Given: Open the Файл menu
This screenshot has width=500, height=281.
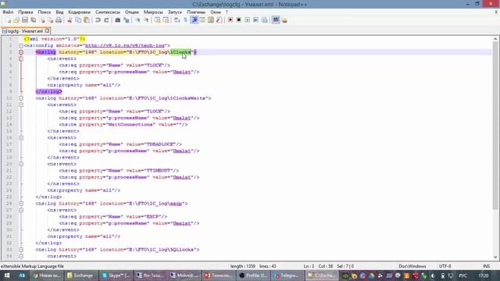Looking at the screenshot, I should coord(8,12).
